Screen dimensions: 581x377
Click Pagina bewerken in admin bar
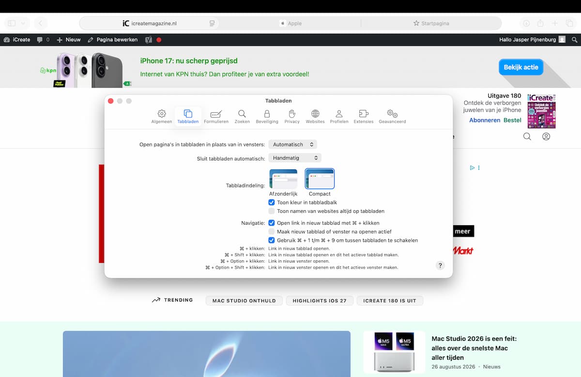[113, 40]
